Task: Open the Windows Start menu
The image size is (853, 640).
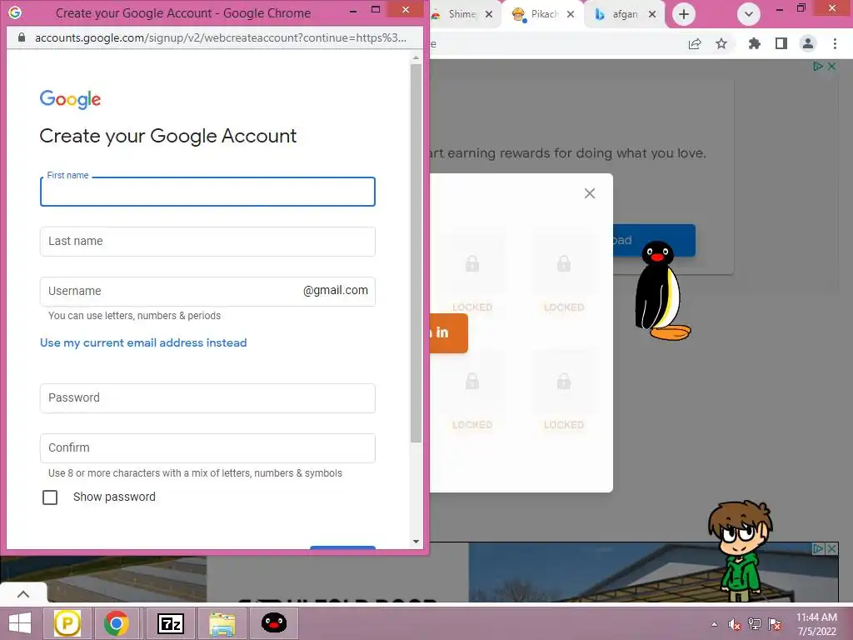Action: [20, 623]
